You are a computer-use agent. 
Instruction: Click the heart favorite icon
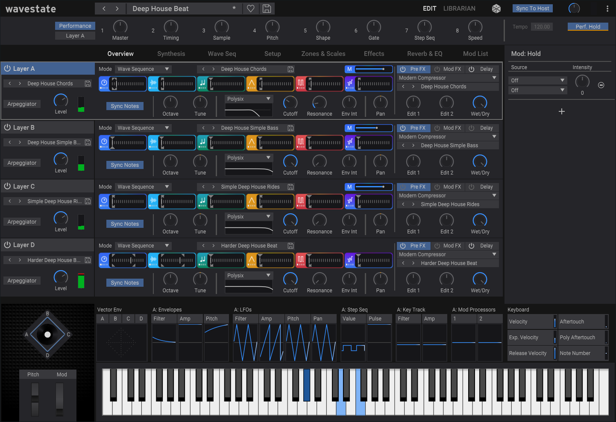coord(251,9)
